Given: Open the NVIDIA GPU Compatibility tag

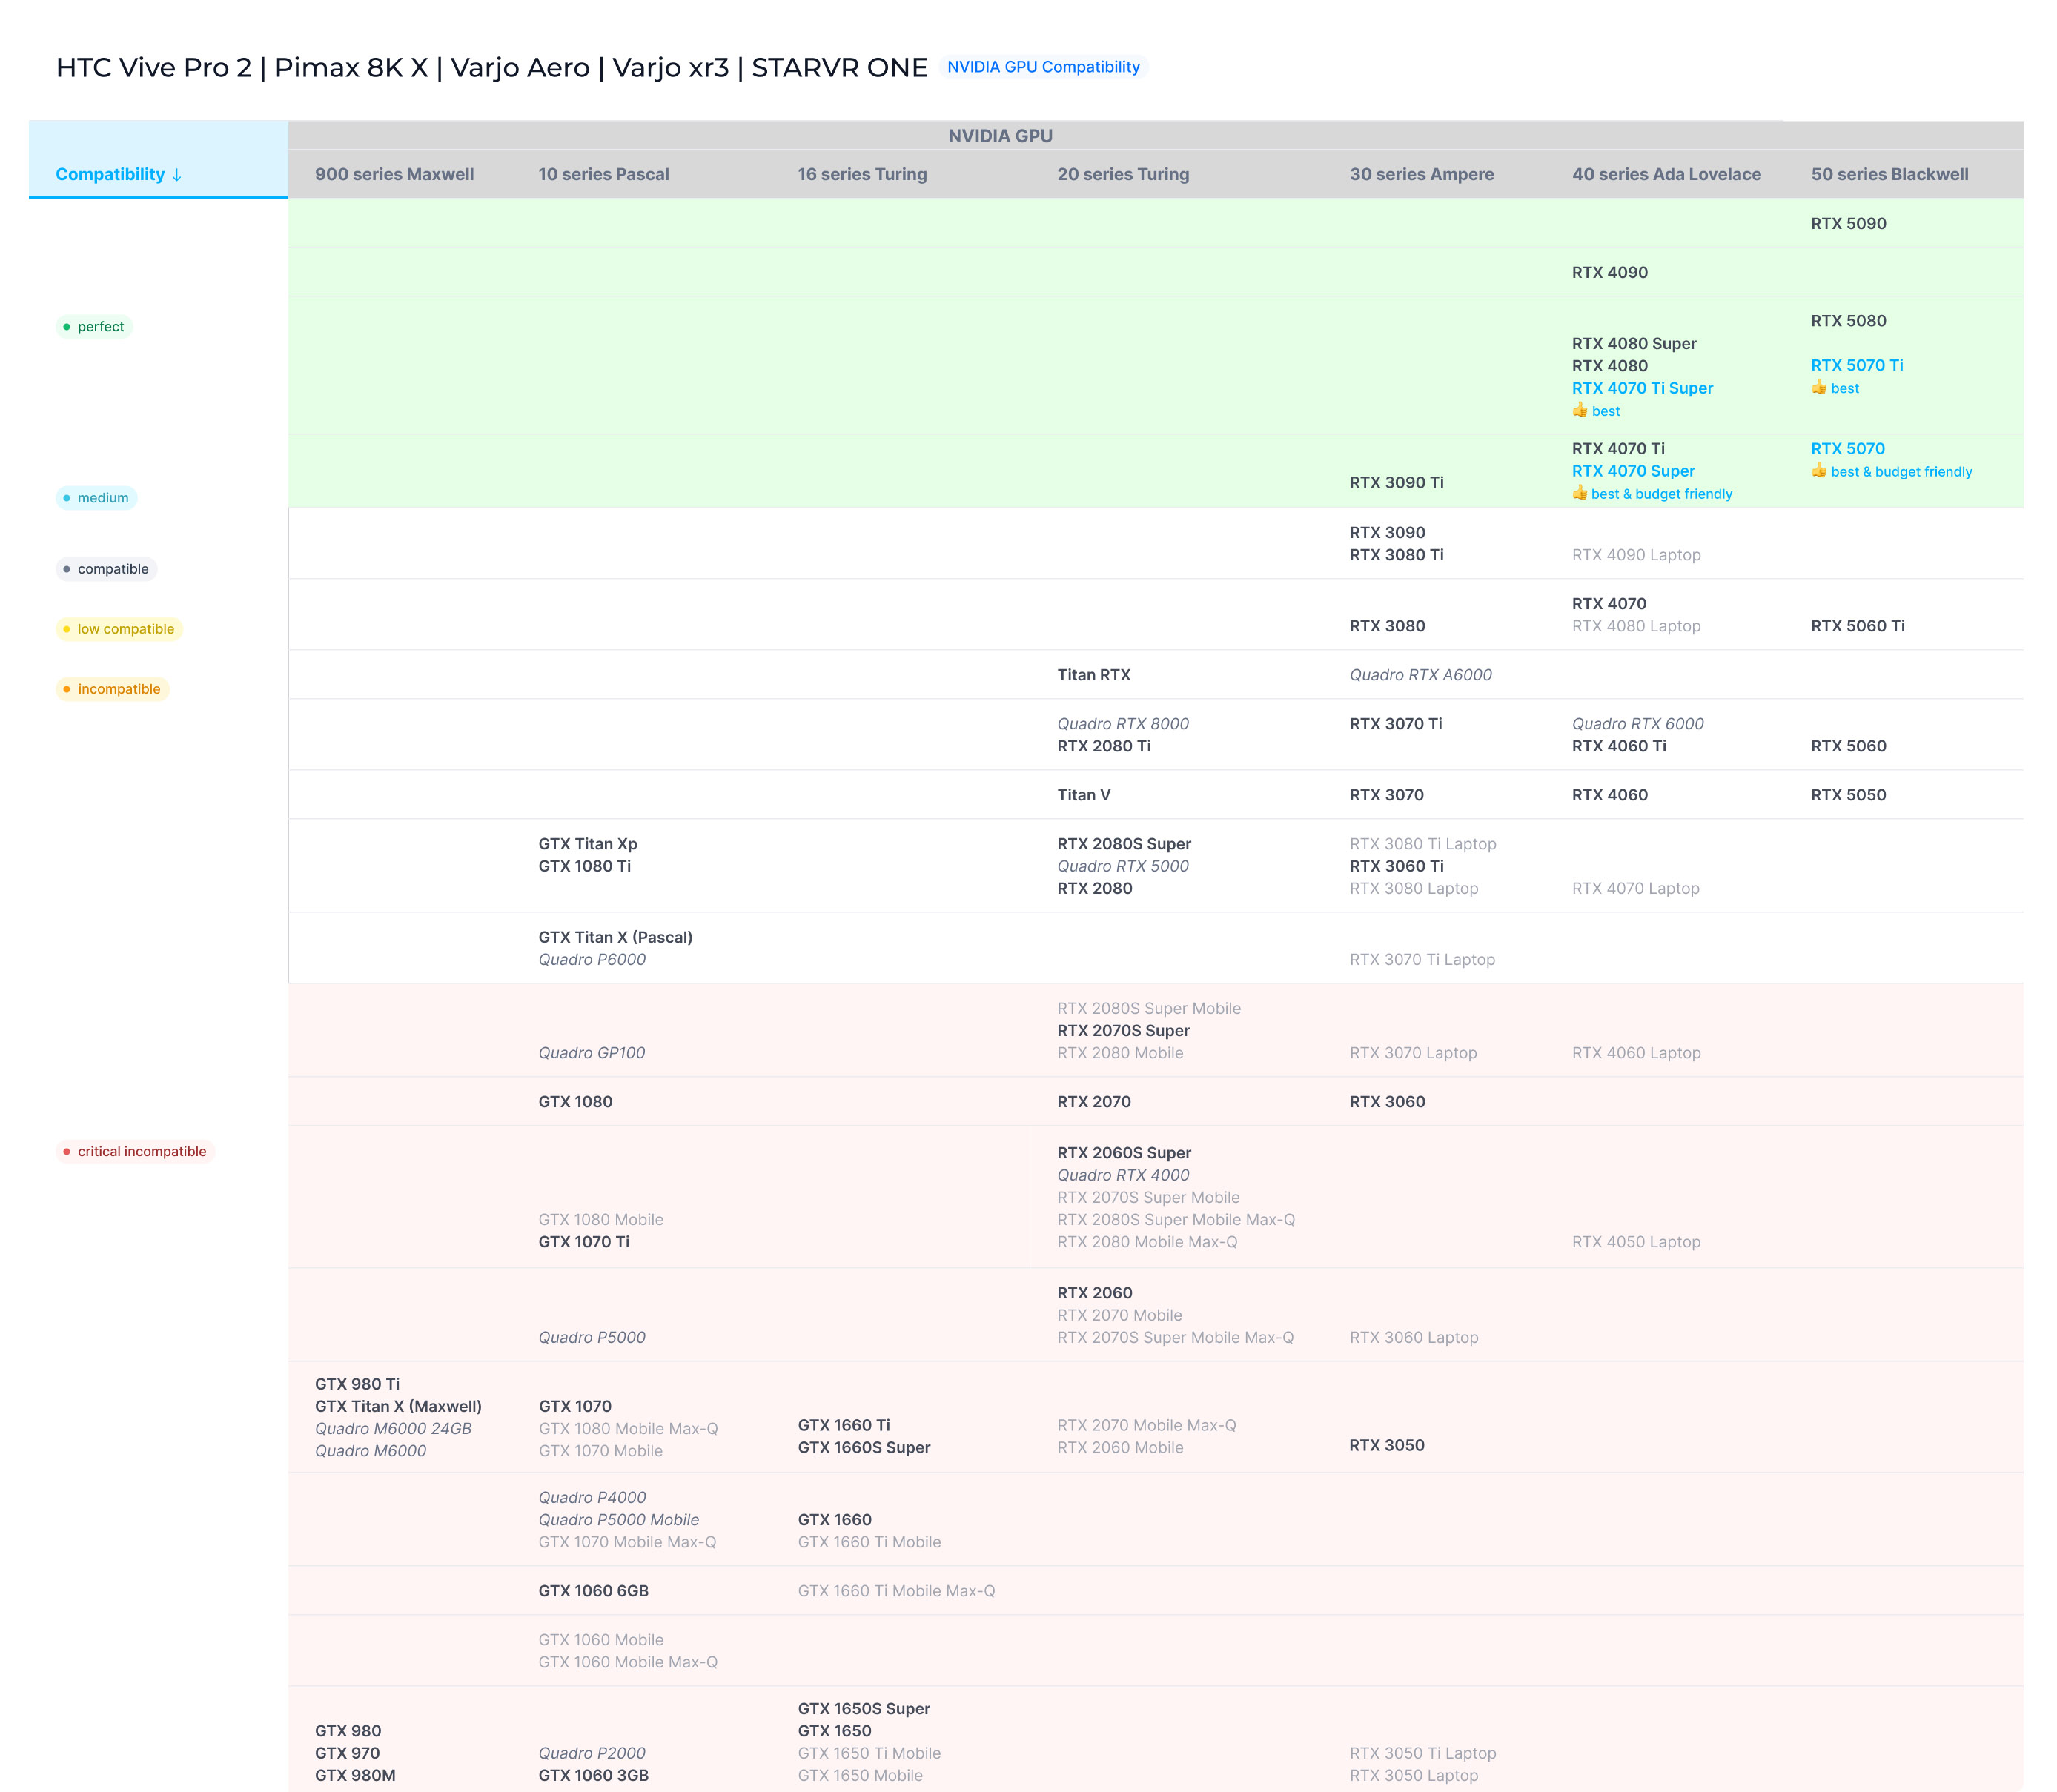Looking at the screenshot, I should [x=1043, y=67].
